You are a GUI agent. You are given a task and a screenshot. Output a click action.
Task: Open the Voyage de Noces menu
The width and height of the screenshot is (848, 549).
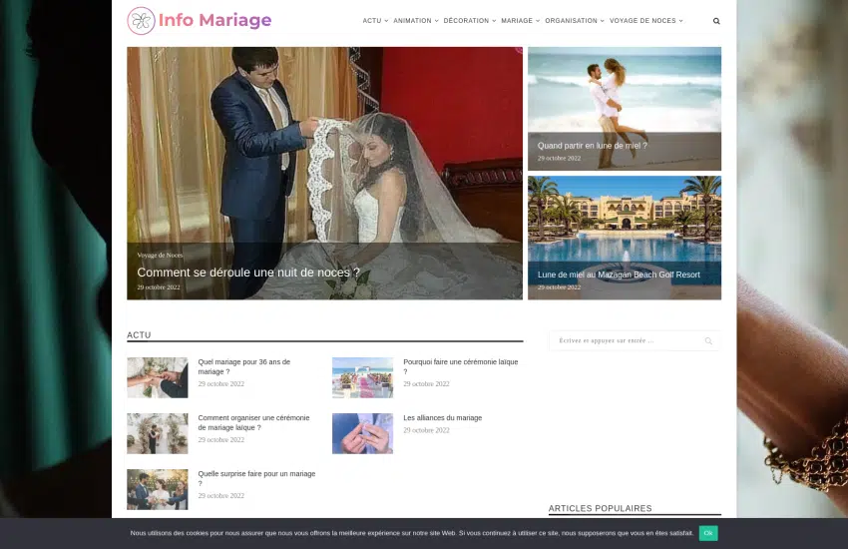point(645,21)
